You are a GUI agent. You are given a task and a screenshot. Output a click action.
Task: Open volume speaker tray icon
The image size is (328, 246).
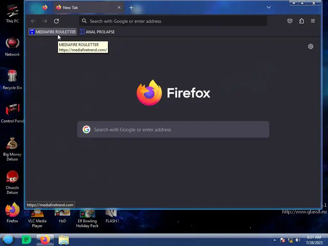pyautogui.click(x=298, y=240)
